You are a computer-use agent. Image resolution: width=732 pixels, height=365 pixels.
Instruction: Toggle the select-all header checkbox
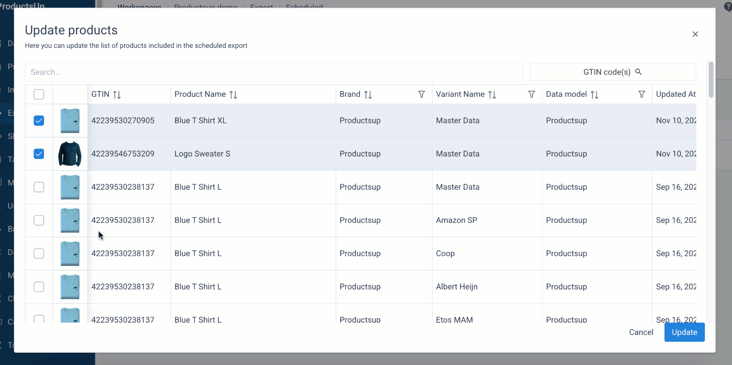(39, 94)
